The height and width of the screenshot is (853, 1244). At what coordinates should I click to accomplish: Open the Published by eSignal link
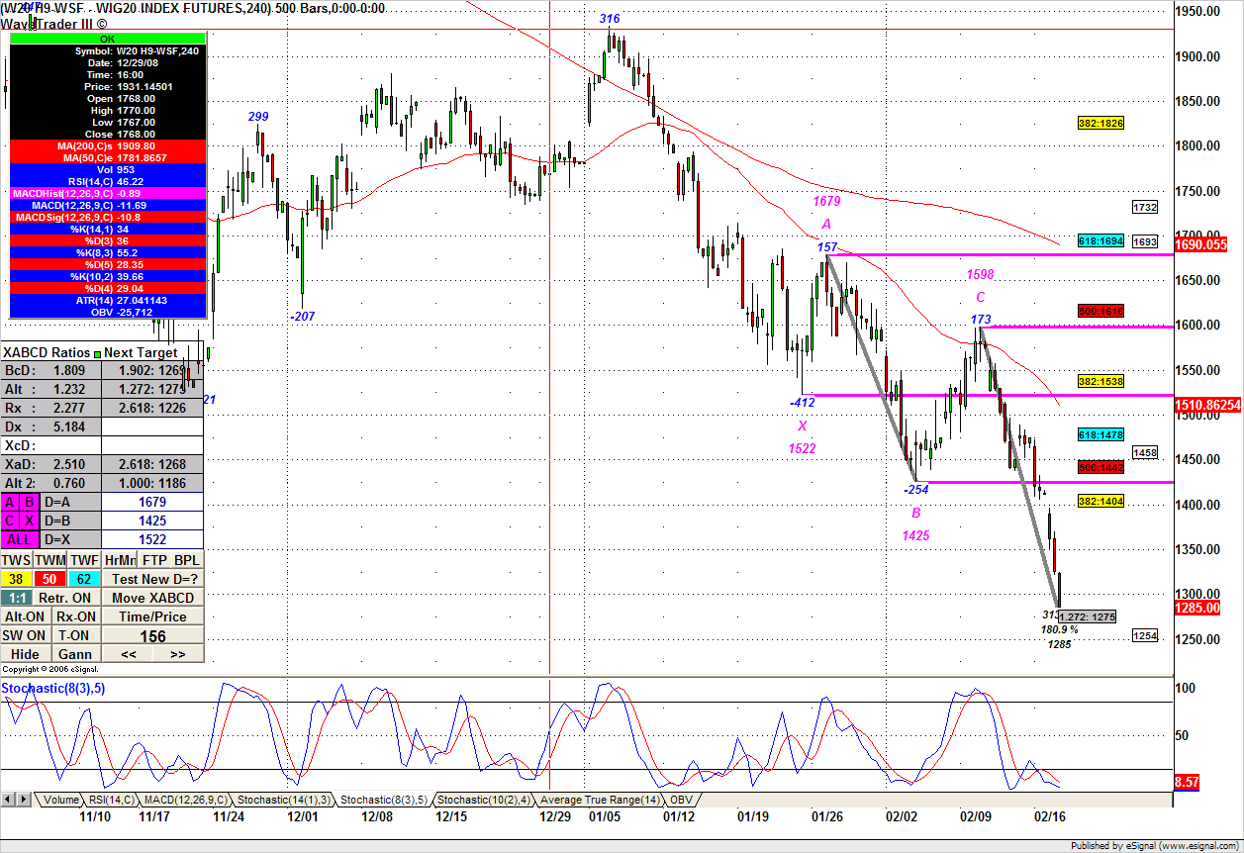(1154, 846)
